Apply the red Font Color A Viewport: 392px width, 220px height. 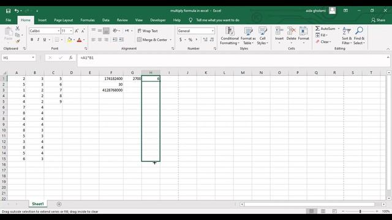(x=79, y=40)
